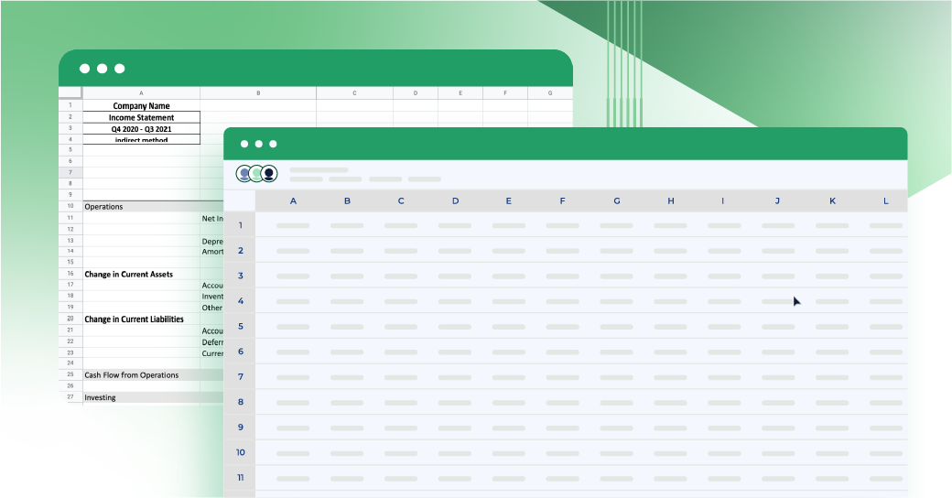Viewport: 952px width, 498px height.
Task: Click 'Cash Flow from Operations' cell
Action: [132, 374]
